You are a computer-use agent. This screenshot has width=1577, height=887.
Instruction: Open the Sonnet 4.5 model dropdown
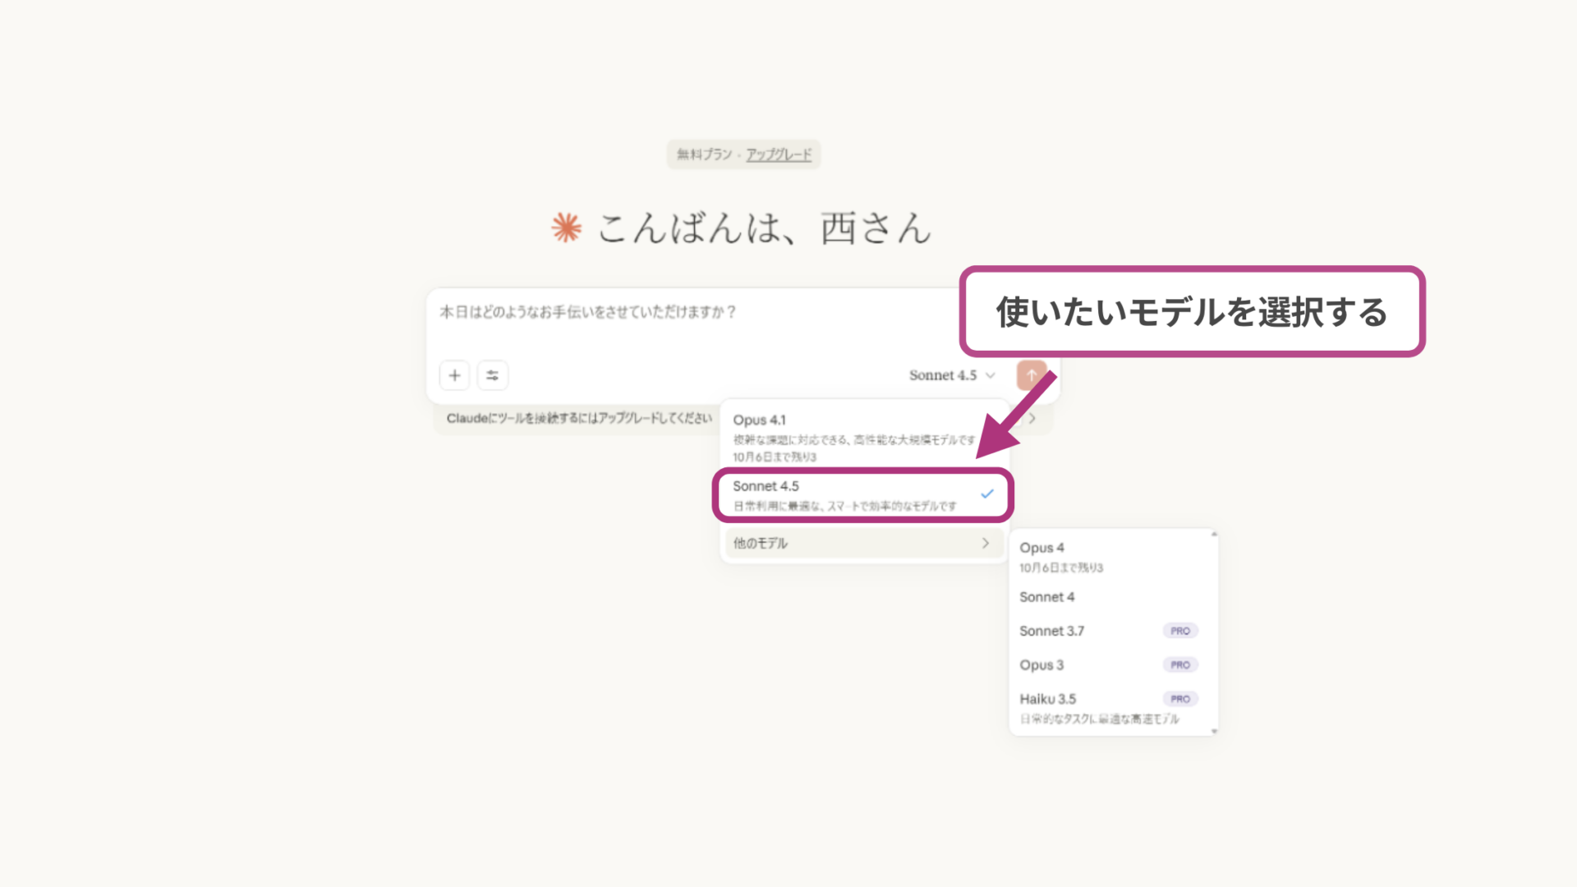coord(951,375)
